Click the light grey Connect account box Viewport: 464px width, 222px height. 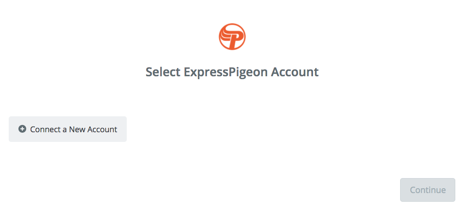pos(68,129)
